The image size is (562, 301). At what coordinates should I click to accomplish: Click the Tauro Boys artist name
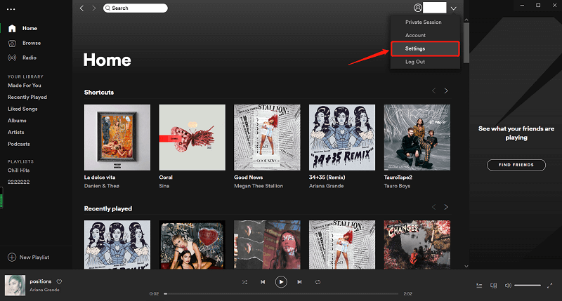(x=397, y=186)
